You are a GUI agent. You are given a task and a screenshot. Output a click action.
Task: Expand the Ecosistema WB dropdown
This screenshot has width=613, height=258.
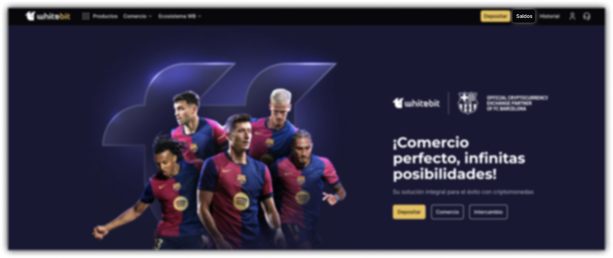tap(180, 16)
